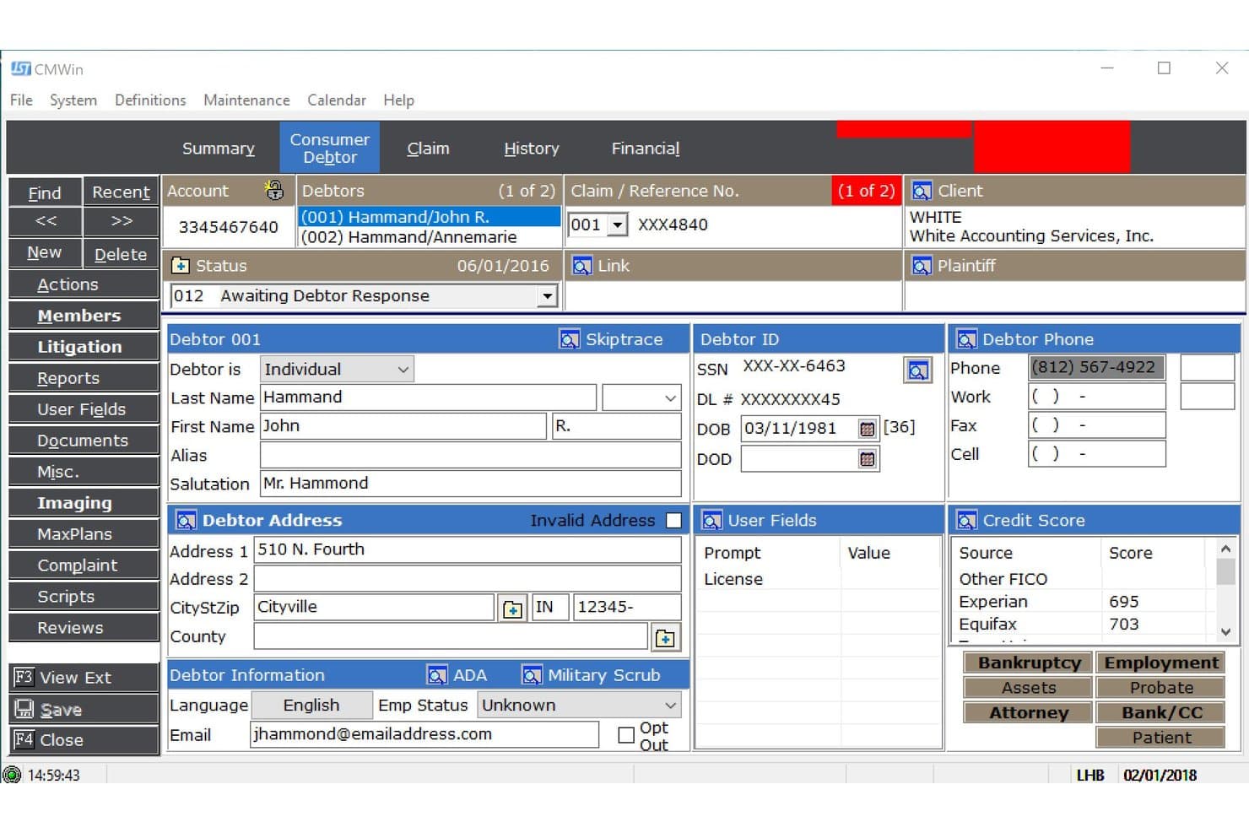Switch to the History tab
Viewport: 1249px width, 833px height.
coord(531,149)
